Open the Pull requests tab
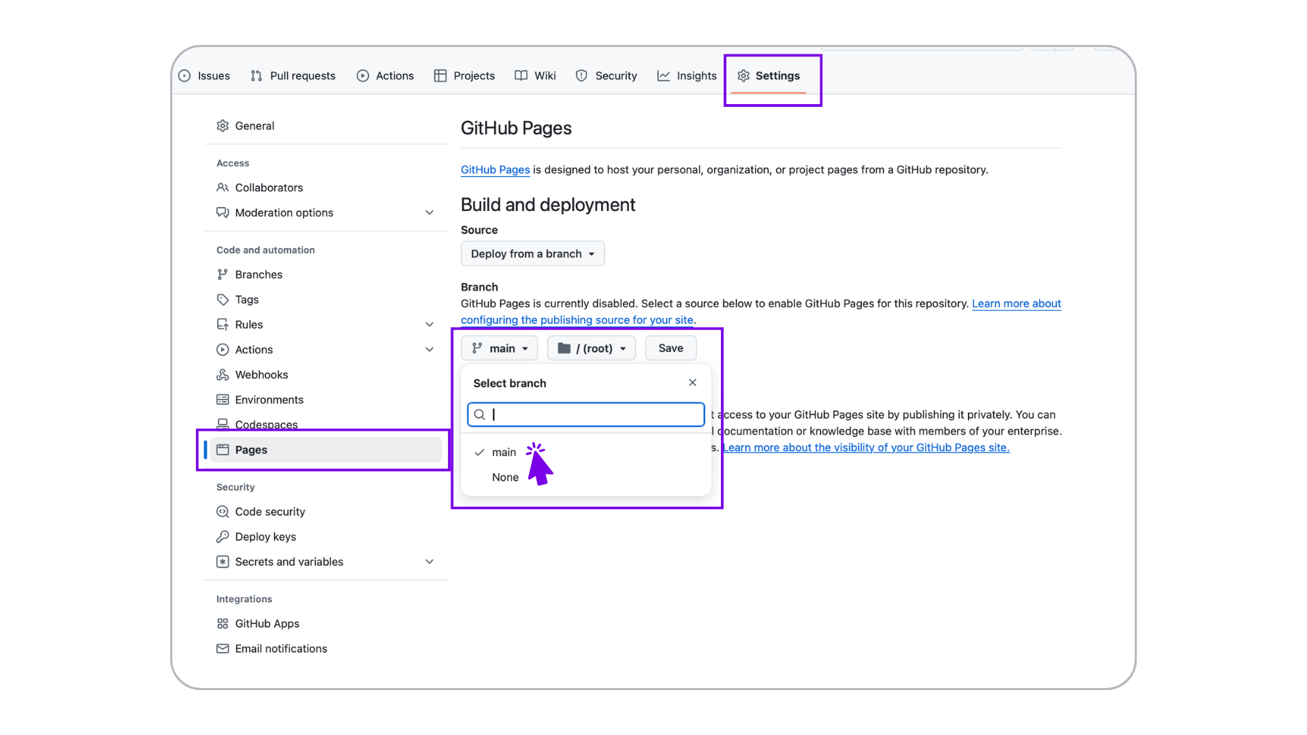1307x735 pixels. (x=293, y=76)
